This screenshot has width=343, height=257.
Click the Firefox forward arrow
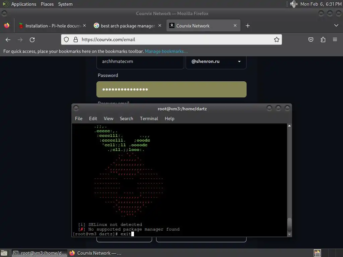pos(20,39)
